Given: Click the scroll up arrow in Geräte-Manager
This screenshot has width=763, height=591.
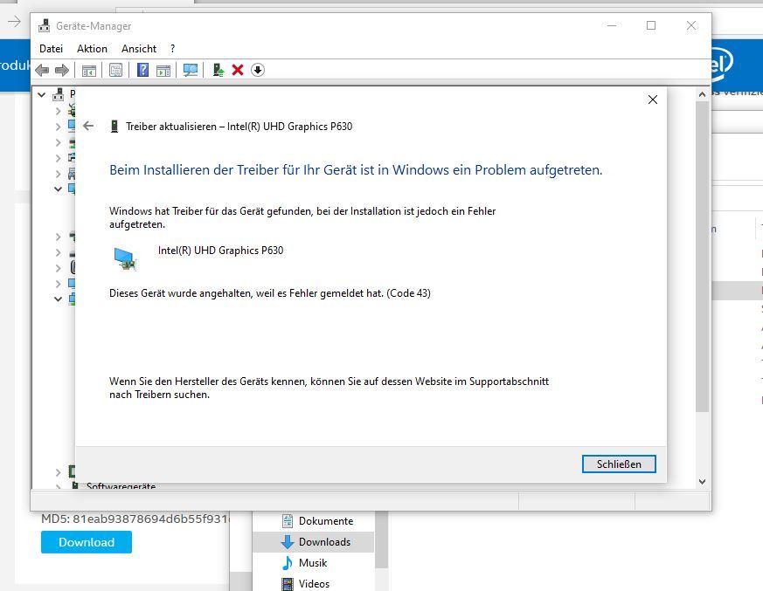Looking at the screenshot, I should coord(702,94).
